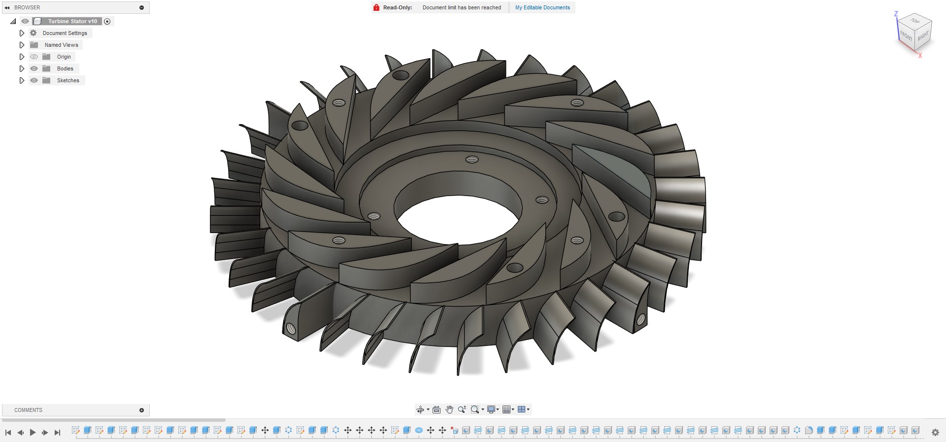
Task: Click the Named Views folder icon
Action: click(x=34, y=45)
